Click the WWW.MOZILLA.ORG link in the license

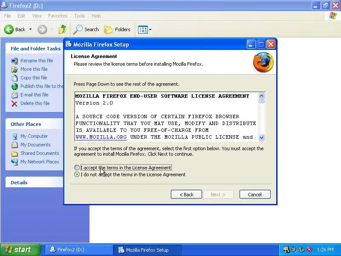pyautogui.click(x=101, y=137)
